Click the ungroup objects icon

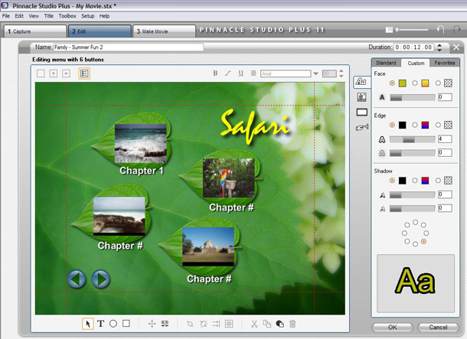coord(204,324)
